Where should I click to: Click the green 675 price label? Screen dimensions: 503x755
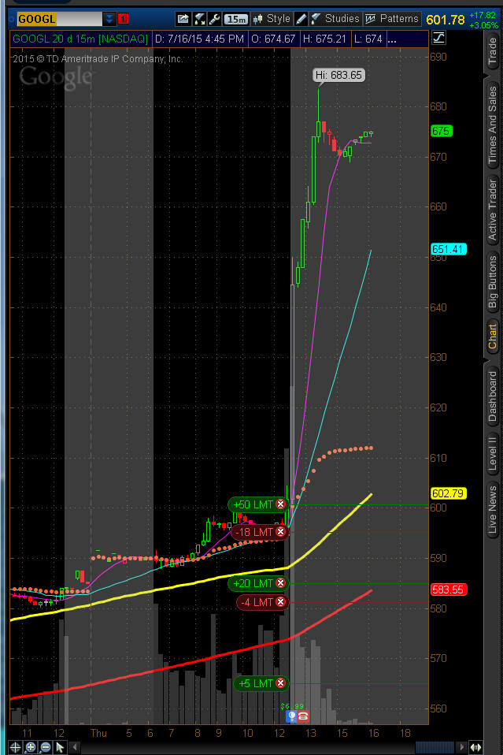pos(441,131)
